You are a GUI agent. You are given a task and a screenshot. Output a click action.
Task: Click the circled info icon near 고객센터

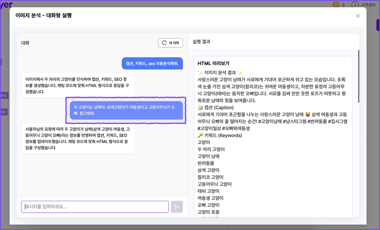[355, 5]
